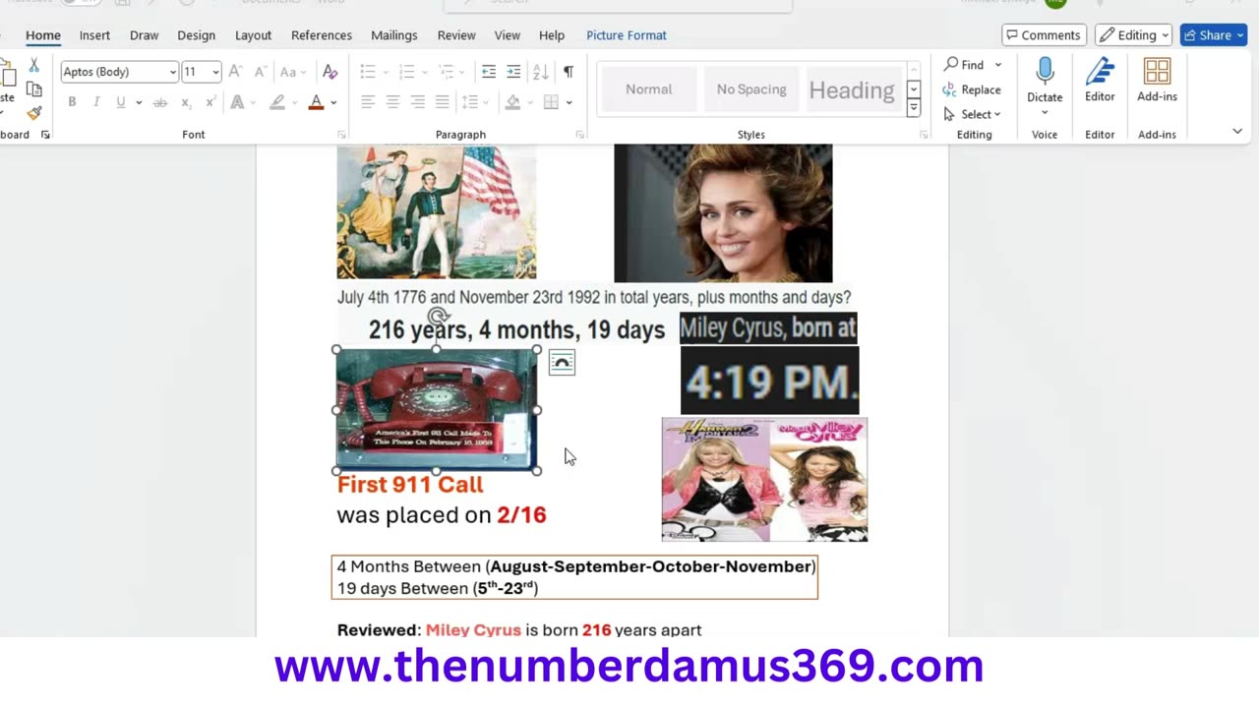Go to the Layout tab
Viewport: 1259px width, 708px height.
253,34
